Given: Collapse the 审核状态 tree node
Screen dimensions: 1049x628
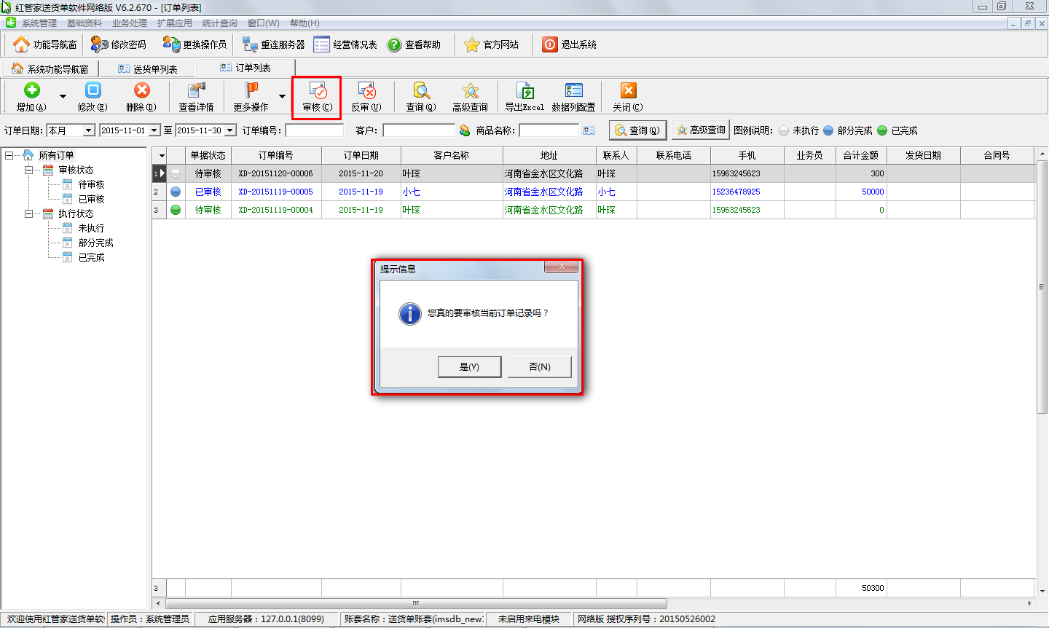Looking at the screenshot, I should tap(29, 170).
